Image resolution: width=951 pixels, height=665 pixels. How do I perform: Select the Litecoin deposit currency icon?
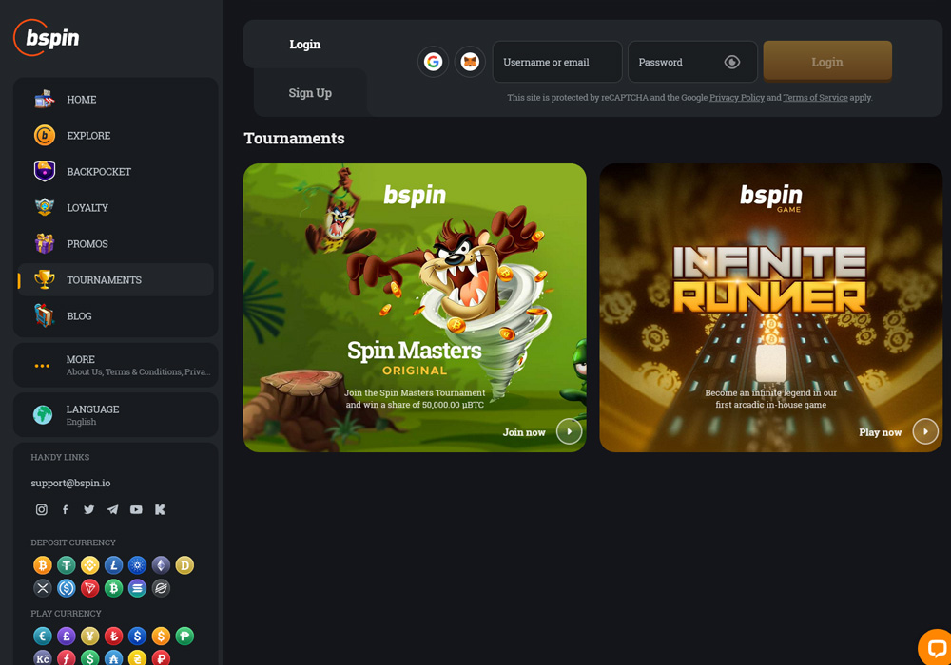pyautogui.click(x=113, y=565)
